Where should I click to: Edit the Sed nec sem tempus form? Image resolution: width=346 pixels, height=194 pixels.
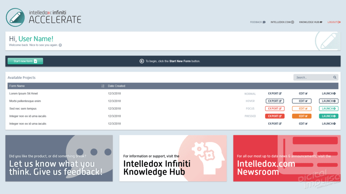click(x=302, y=108)
